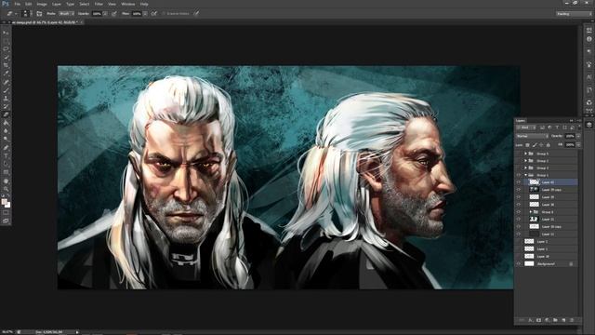This screenshot has width=595, height=335.
Task: Toggle the Brush panel from options bar
Action: click(x=39, y=13)
